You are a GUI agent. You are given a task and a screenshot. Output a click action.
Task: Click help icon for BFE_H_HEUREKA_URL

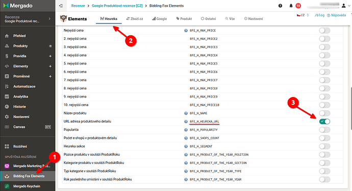point(186,122)
